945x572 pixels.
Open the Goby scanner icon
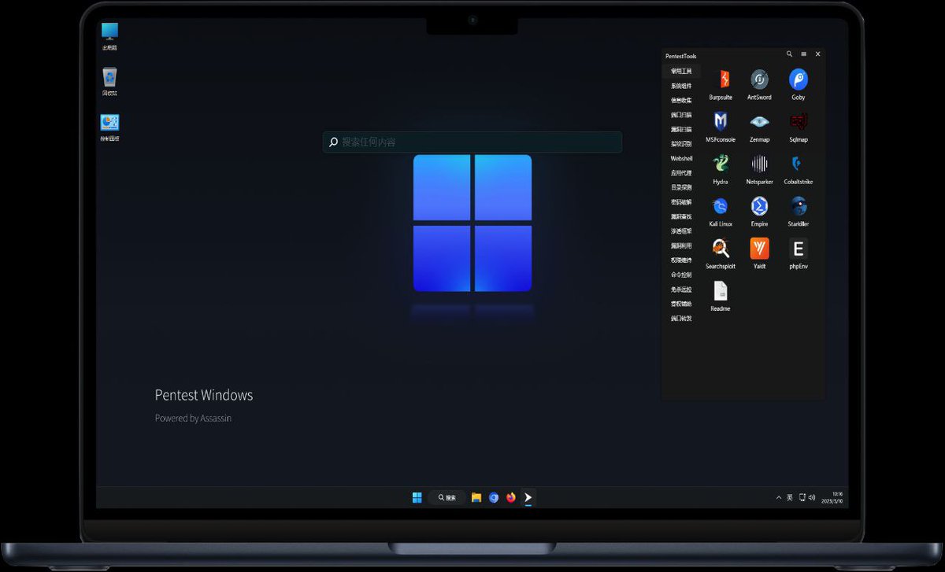[799, 83]
